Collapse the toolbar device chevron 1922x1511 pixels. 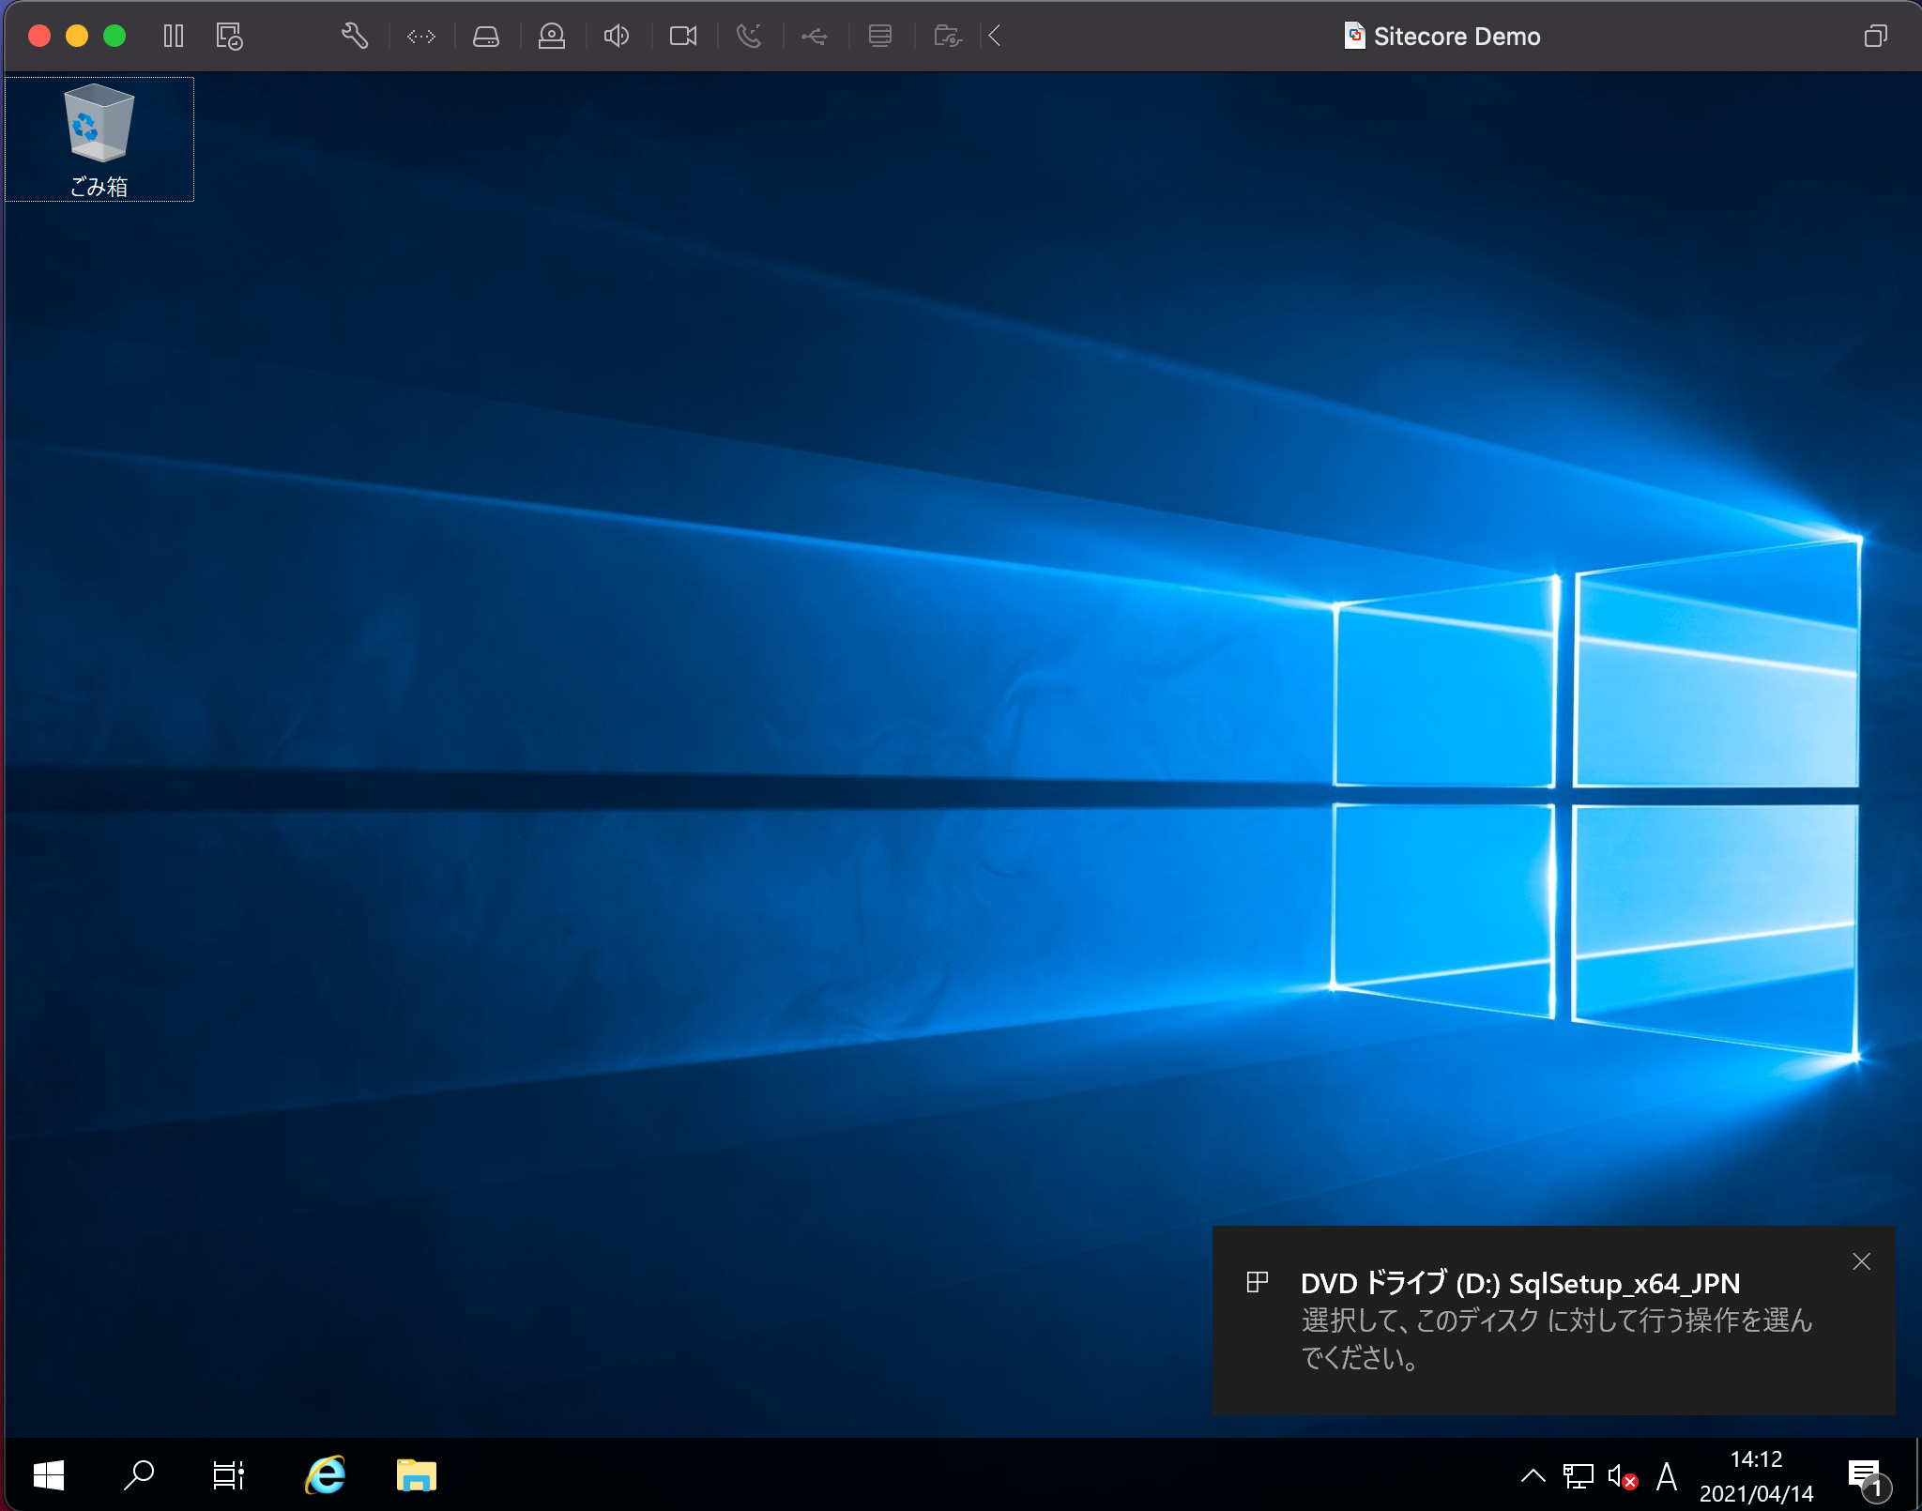click(x=995, y=37)
